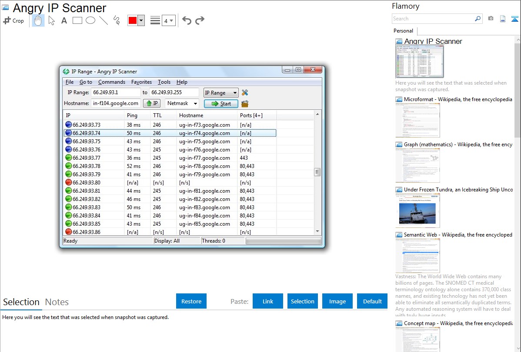Switch to the Notes tab

click(57, 302)
